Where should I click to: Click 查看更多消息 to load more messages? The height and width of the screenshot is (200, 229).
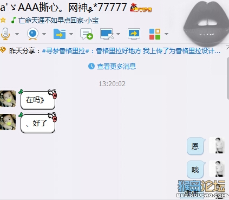116,67
